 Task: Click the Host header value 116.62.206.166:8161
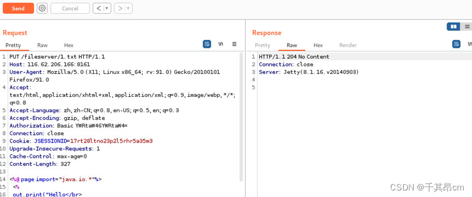coord(59,64)
